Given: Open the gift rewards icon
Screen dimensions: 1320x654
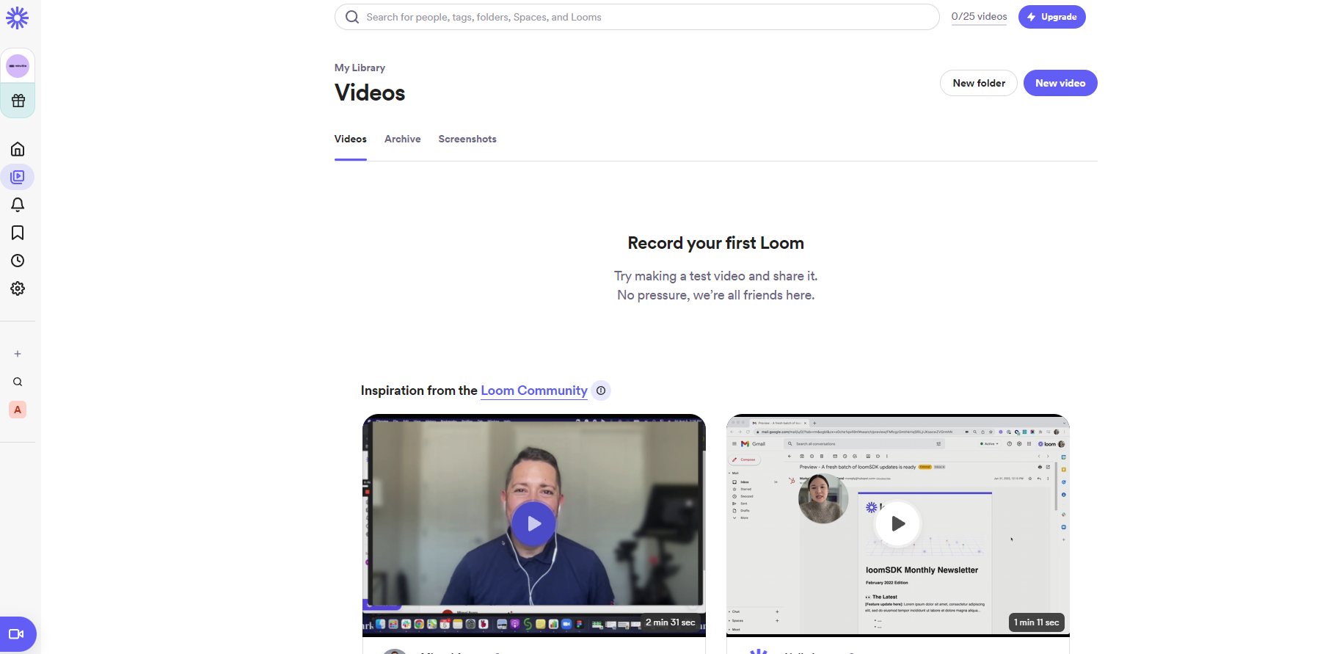Looking at the screenshot, I should coord(18,101).
